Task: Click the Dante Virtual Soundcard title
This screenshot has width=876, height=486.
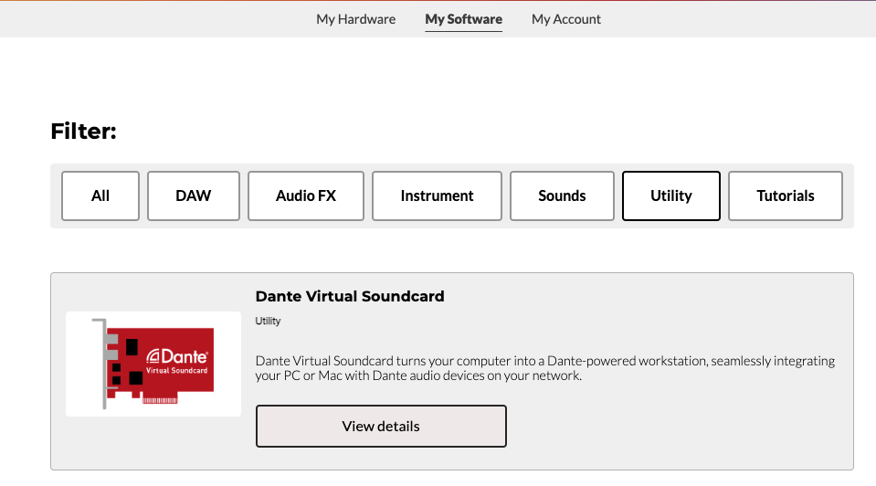Action: pyautogui.click(x=350, y=296)
